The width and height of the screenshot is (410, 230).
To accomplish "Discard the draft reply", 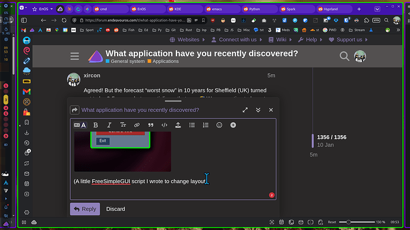I will tap(116, 209).
